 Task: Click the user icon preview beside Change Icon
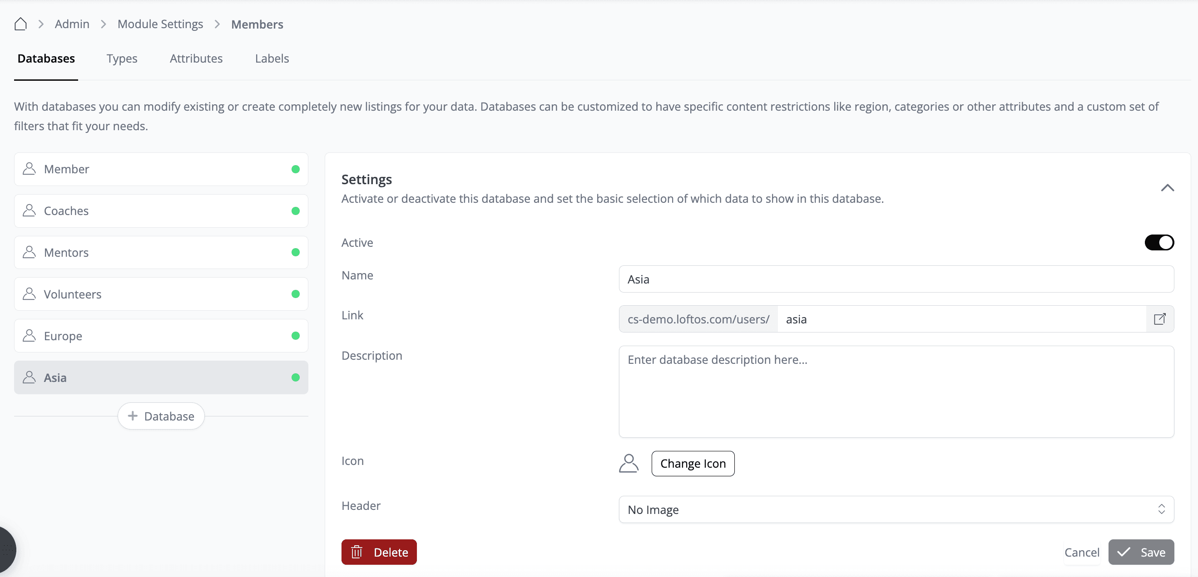coord(629,463)
